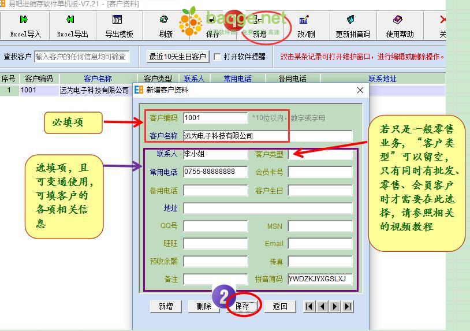The image size is (470, 331).
Task: Click the 刷新 refresh icon
Action: click(166, 26)
